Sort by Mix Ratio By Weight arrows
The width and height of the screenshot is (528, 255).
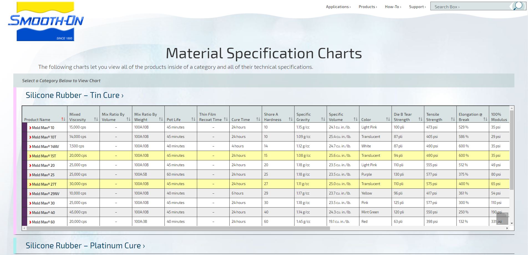(x=161, y=119)
